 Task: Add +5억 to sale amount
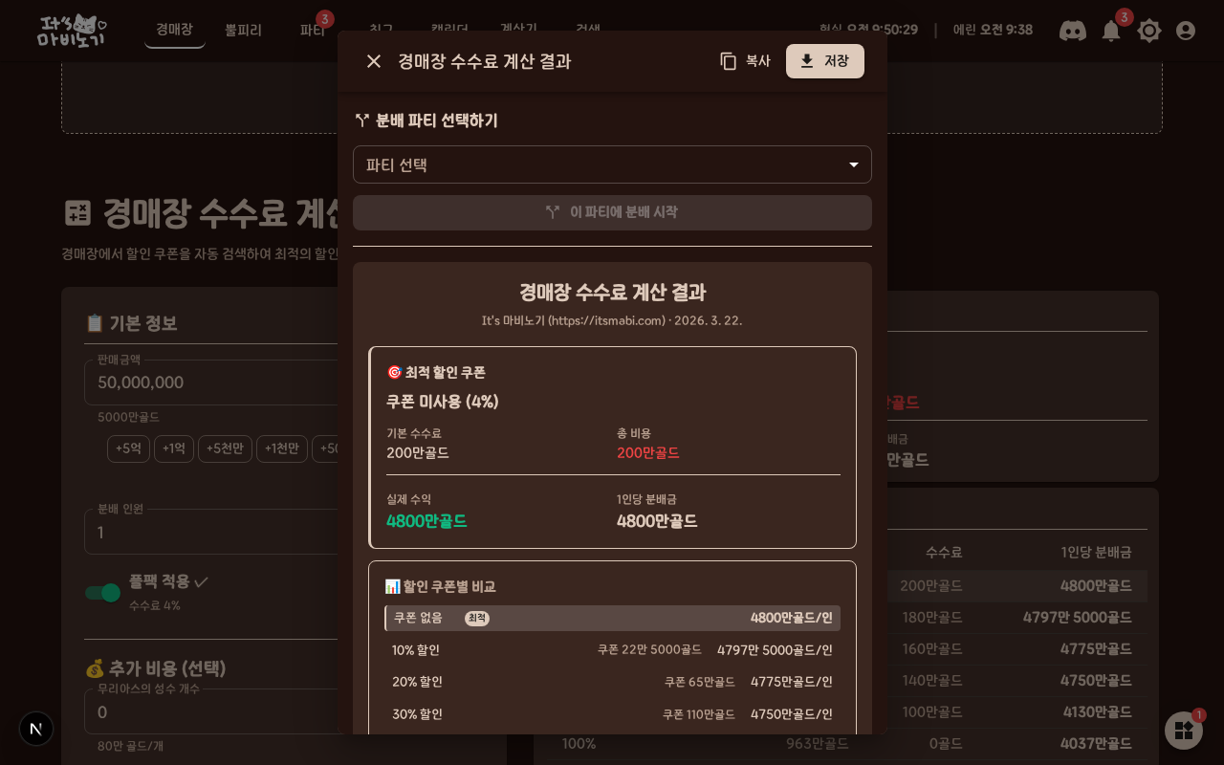tap(128, 448)
